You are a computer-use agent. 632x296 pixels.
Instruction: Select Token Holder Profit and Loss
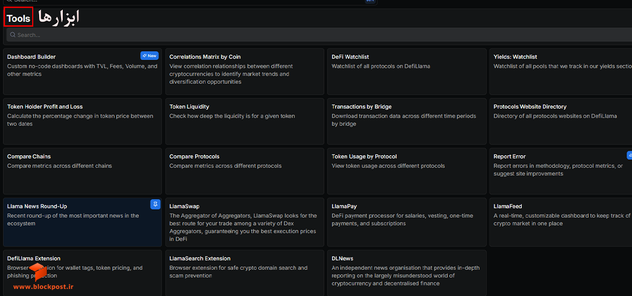pos(82,121)
